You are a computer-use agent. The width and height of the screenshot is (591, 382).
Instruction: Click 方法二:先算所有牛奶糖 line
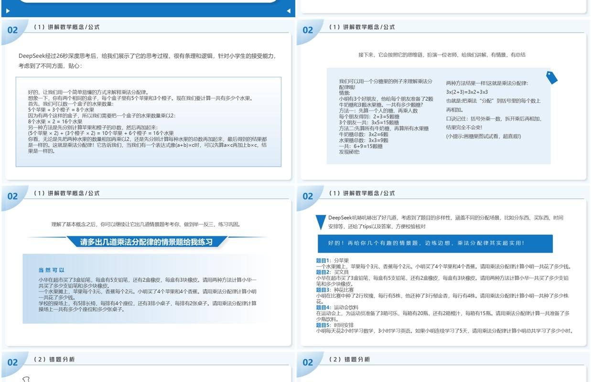click(x=384, y=128)
